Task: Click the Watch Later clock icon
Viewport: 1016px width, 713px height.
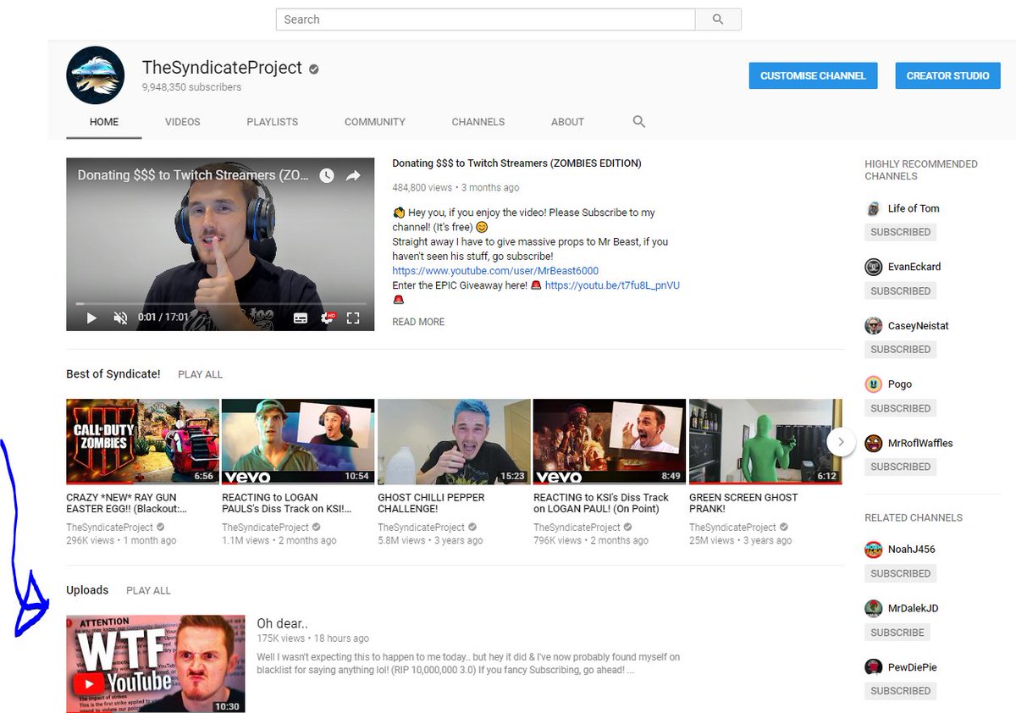Action: [326, 175]
